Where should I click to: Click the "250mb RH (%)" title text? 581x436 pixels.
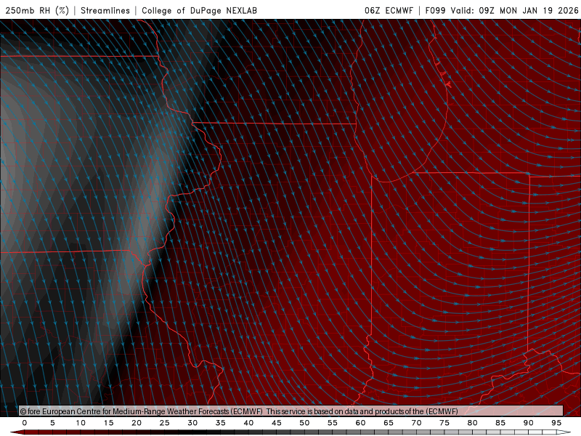(x=37, y=10)
